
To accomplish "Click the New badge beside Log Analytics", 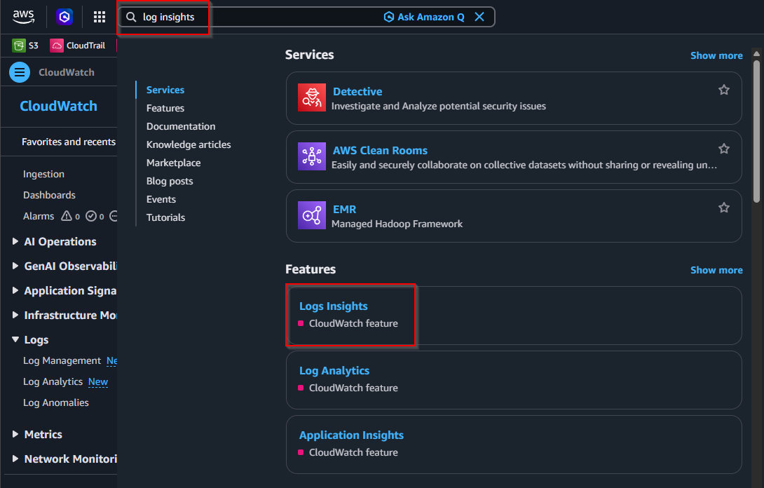I will coord(98,381).
